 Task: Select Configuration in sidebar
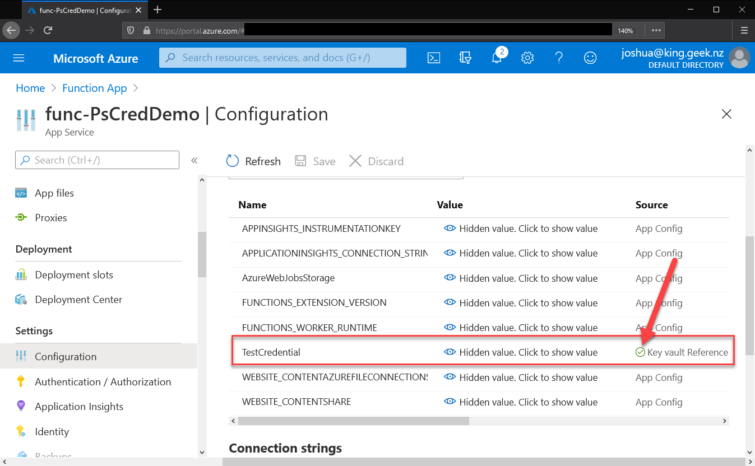click(99, 356)
